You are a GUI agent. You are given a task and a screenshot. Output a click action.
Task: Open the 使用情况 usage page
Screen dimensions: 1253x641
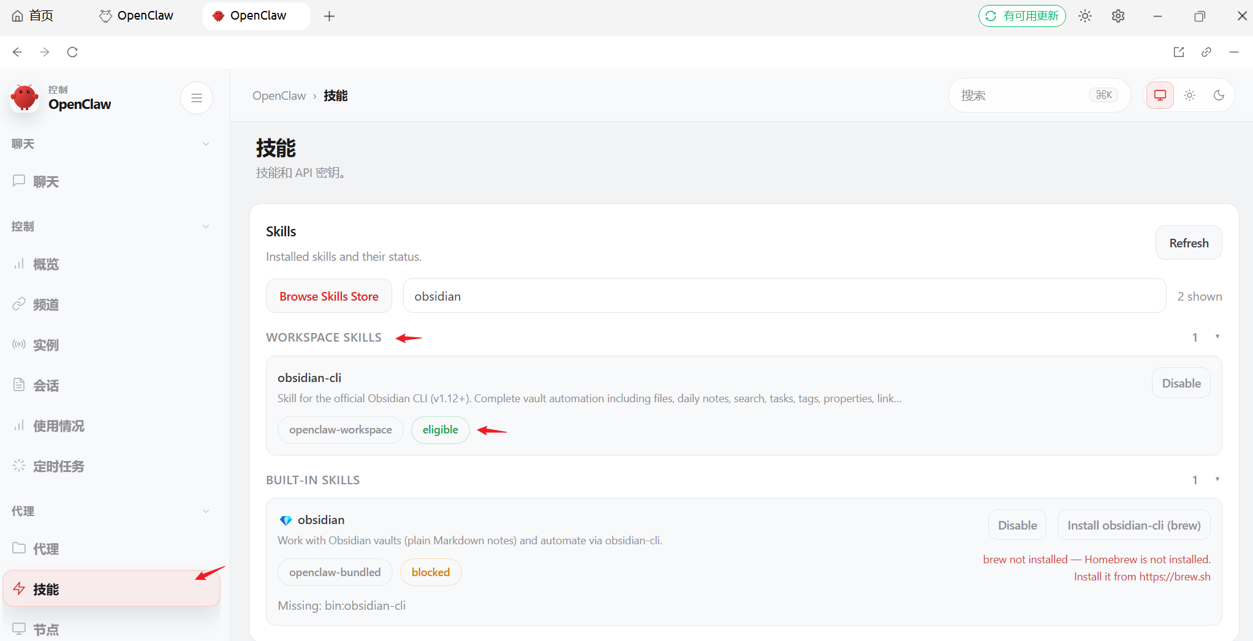point(112,425)
